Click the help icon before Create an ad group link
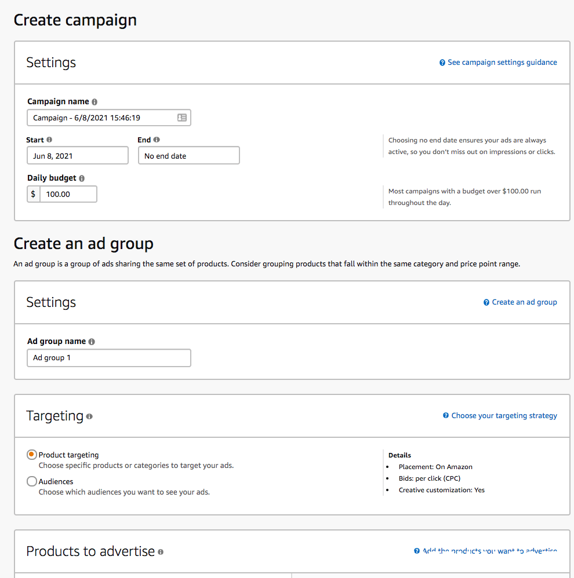Viewport: 574px width, 578px height. coord(486,303)
